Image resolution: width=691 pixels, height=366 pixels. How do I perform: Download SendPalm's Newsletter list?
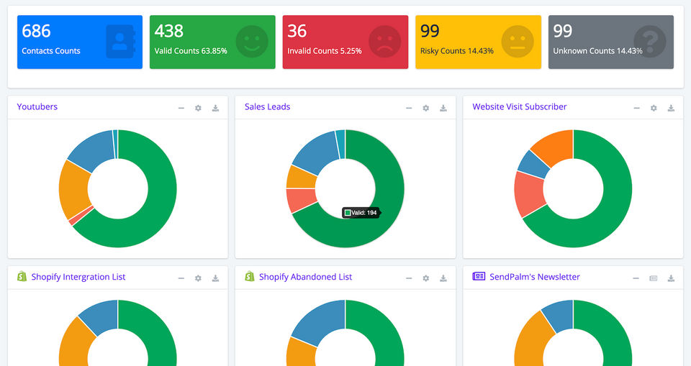[x=671, y=278]
